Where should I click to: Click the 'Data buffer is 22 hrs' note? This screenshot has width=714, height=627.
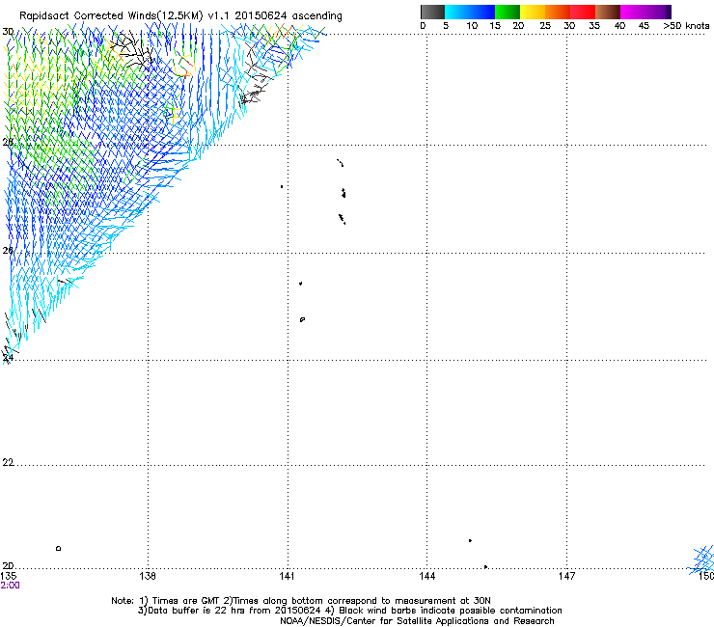349,611
